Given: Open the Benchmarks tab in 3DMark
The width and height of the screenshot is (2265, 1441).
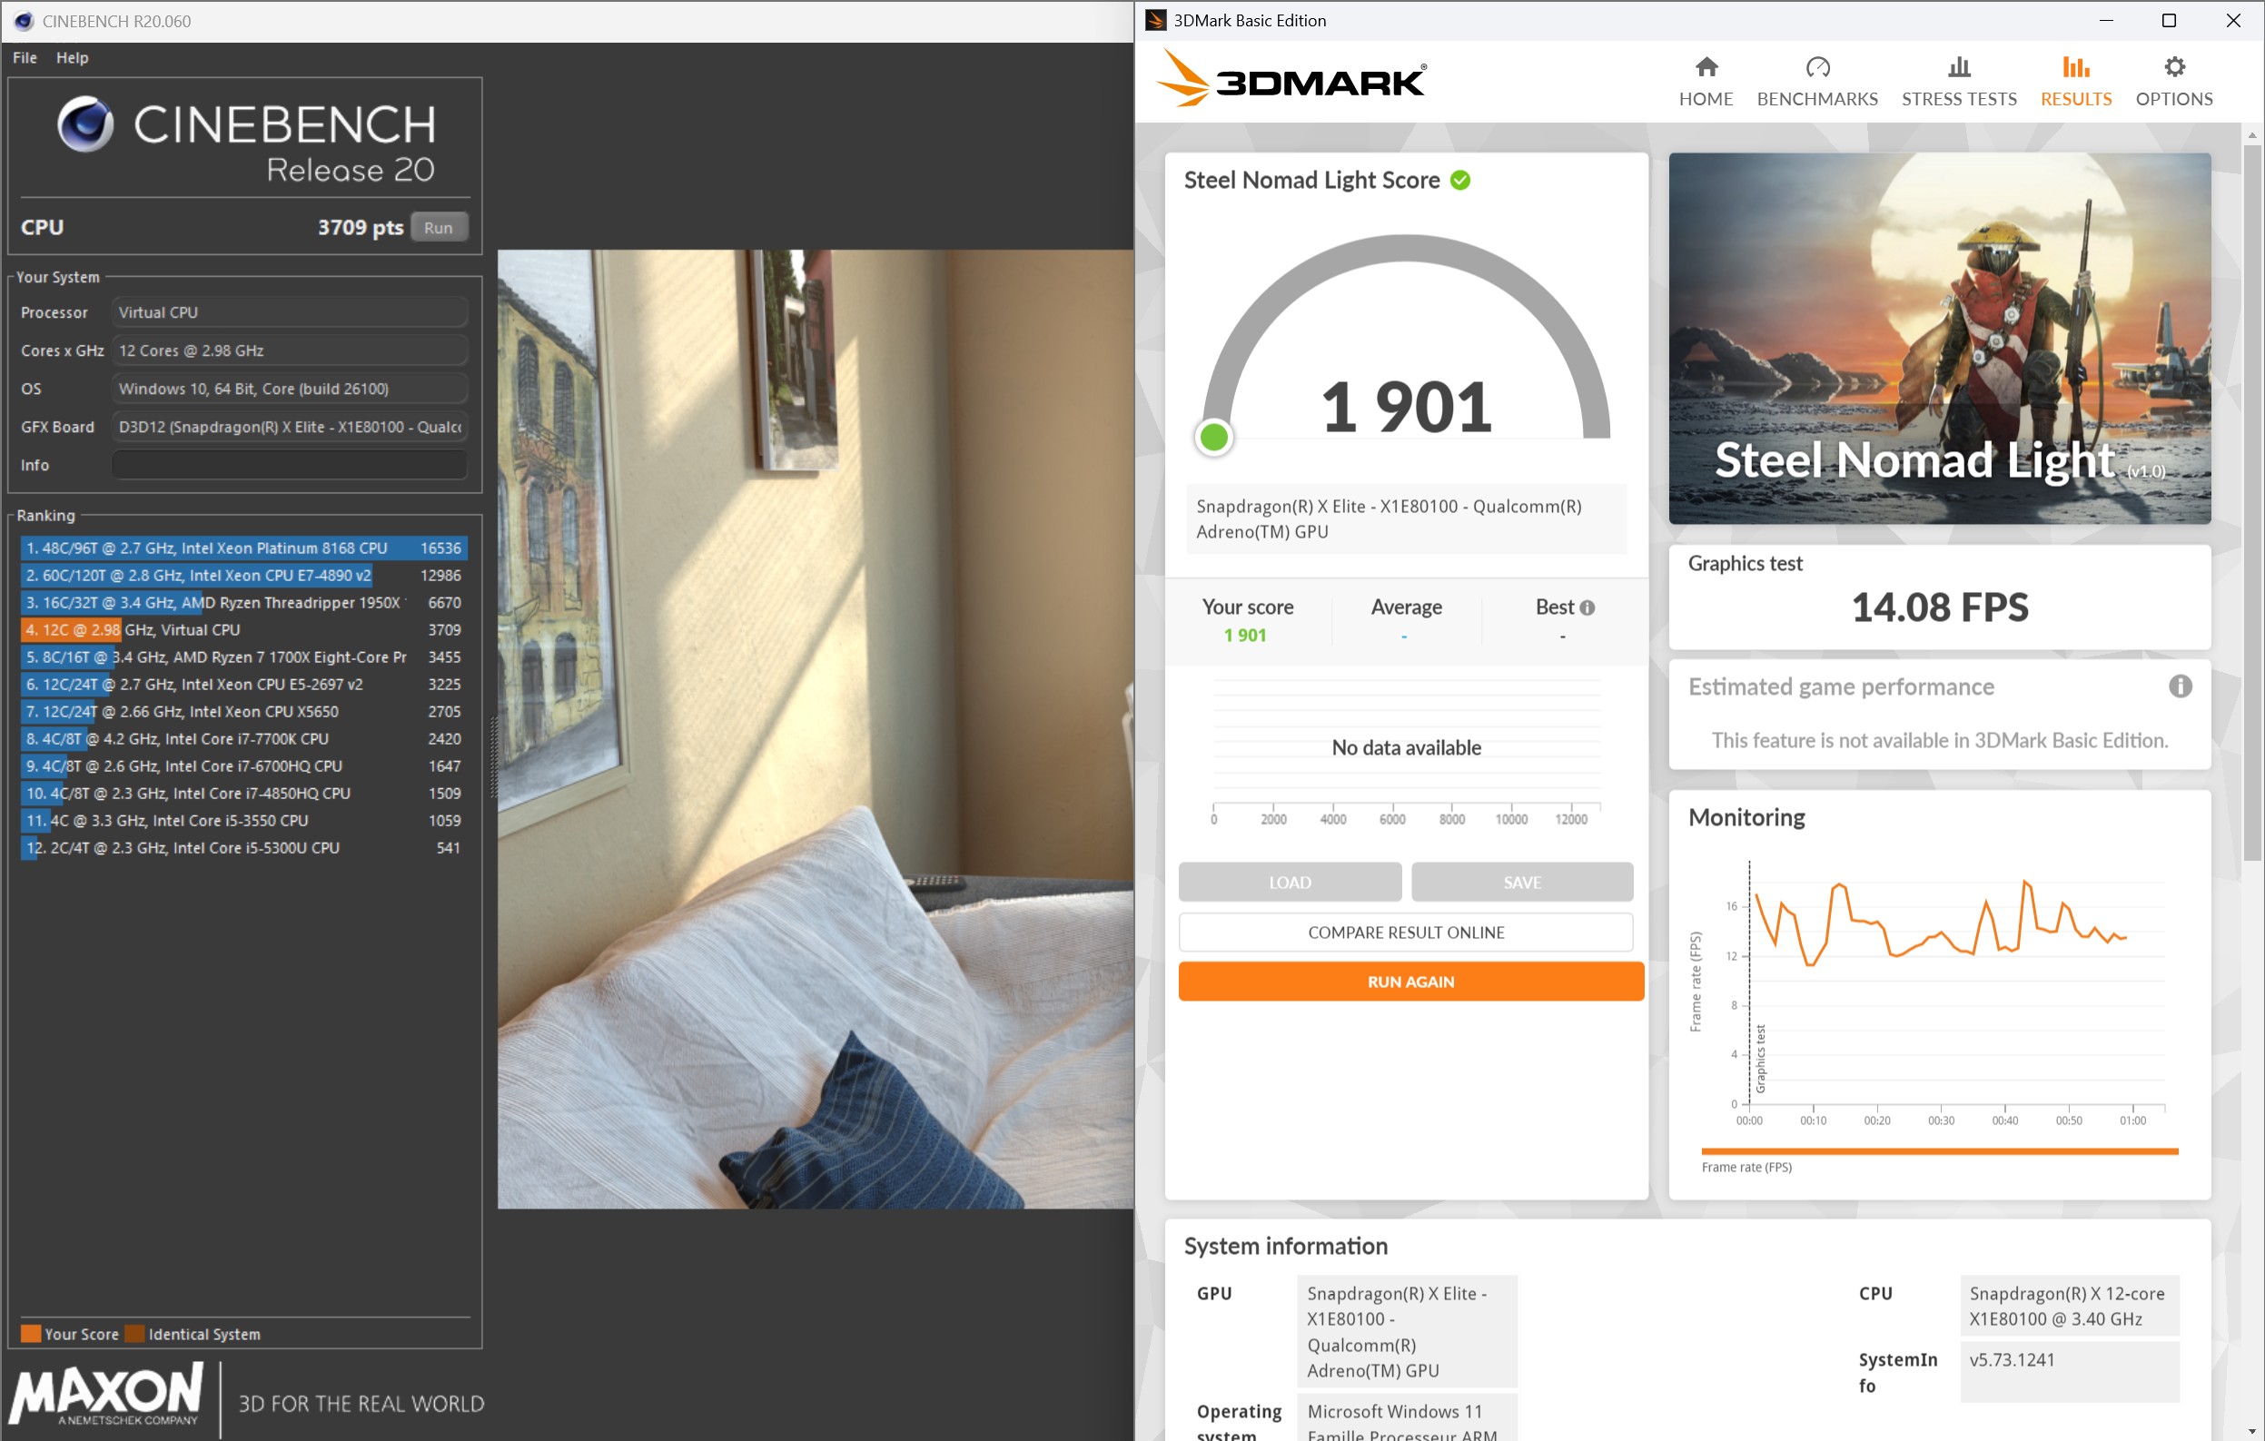Looking at the screenshot, I should point(1816,82).
